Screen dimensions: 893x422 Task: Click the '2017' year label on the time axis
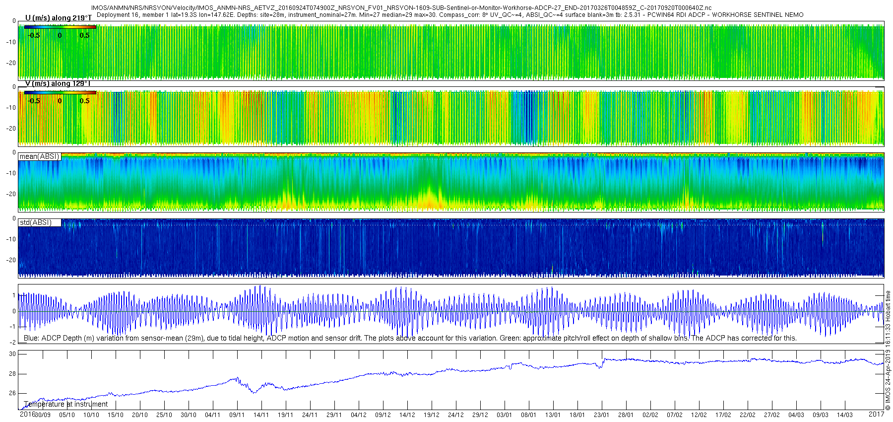click(876, 414)
